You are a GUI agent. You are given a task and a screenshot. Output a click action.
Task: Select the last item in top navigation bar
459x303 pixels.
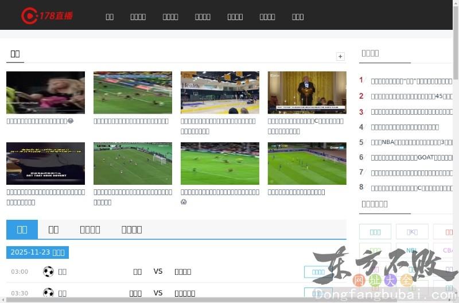click(x=298, y=17)
